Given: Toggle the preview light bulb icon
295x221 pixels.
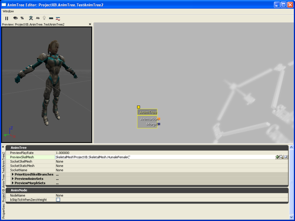Looking at the screenshot, I should (44, 18).
